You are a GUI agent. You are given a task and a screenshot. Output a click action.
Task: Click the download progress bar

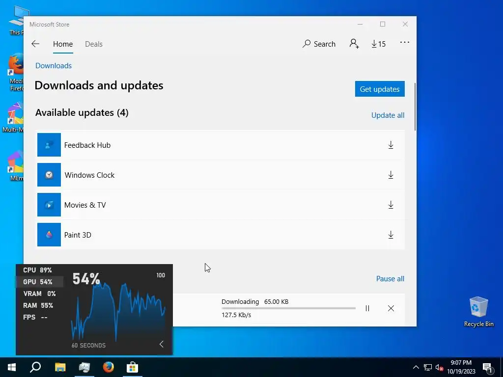click(288, 308)
